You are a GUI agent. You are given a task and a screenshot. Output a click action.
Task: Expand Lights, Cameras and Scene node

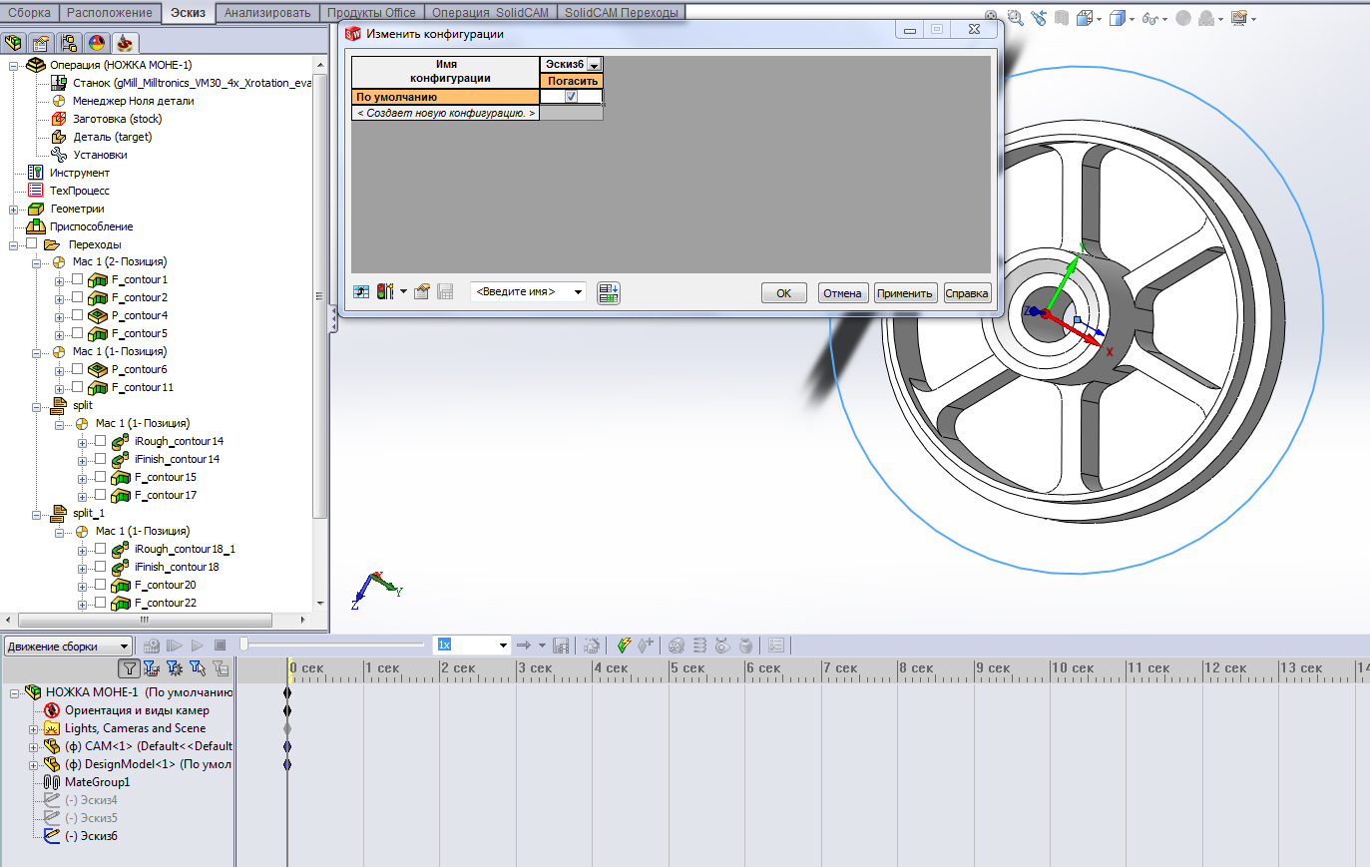33,729
